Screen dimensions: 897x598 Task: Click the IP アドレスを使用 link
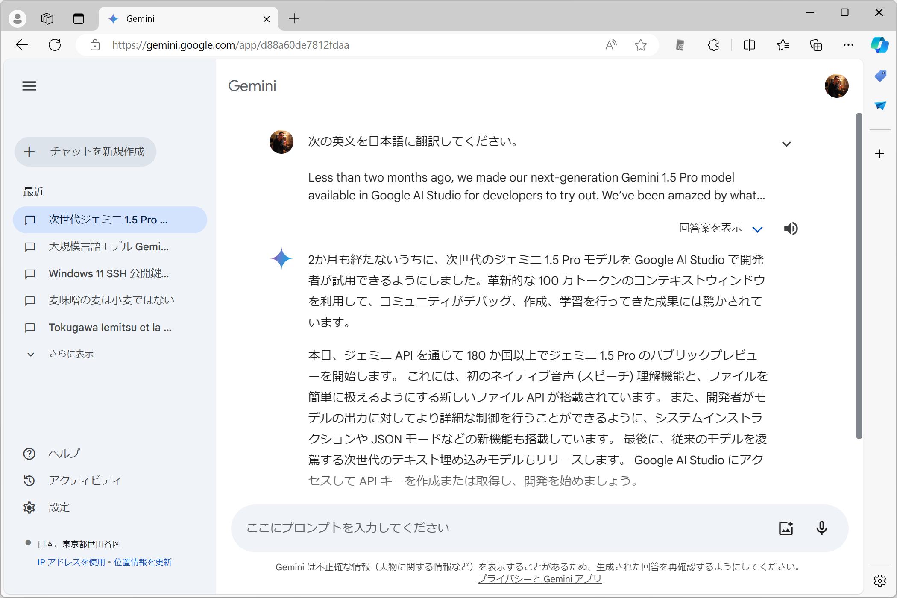(71, 562)
